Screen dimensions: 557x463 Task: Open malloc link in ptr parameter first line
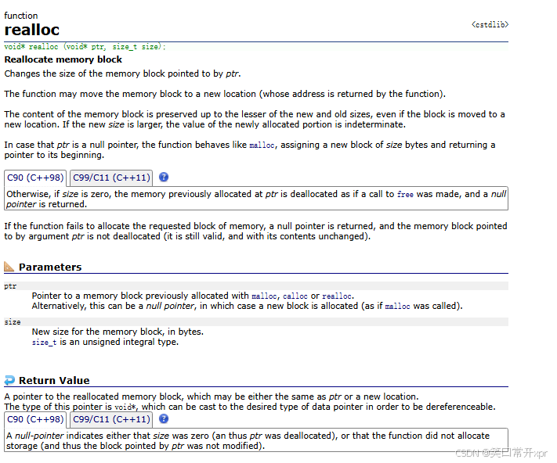[x=264, y=296]
